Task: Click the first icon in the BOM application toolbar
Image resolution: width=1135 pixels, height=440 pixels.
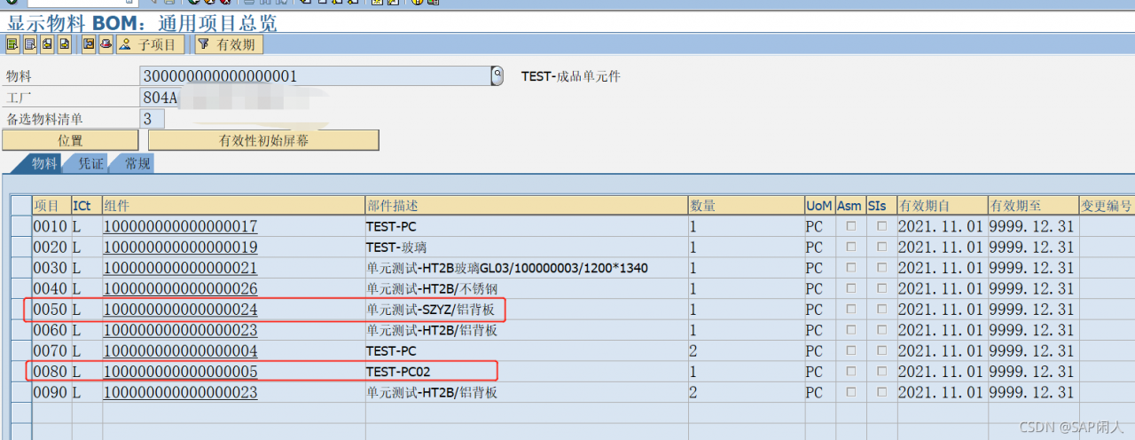Action: pos(12,43)
